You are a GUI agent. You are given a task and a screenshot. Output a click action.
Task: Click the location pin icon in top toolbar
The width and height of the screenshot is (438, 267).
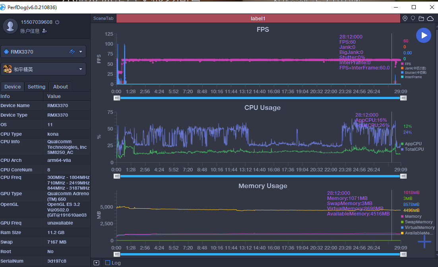click(405, 19)
